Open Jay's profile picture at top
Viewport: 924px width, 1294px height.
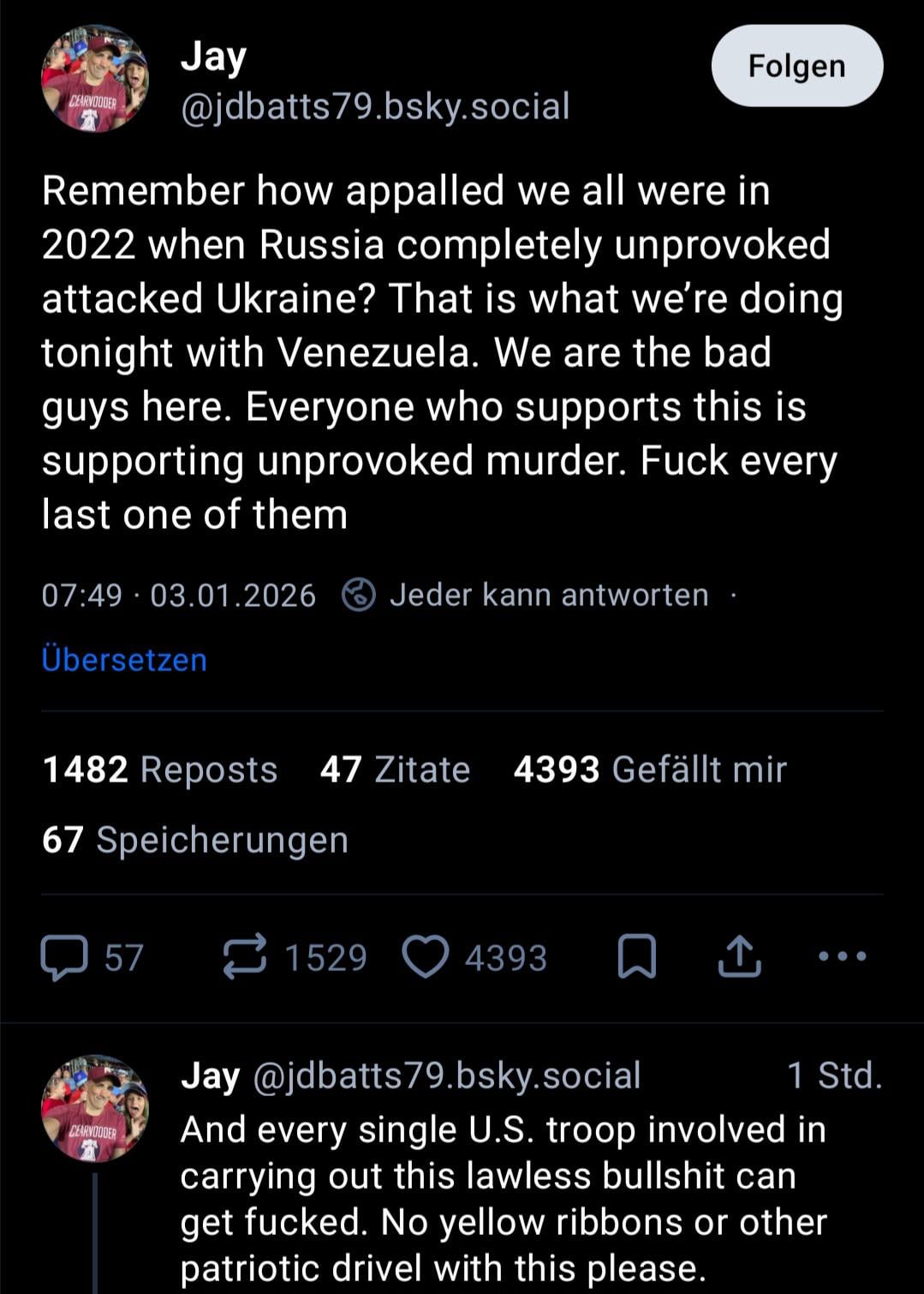(95, 79)
